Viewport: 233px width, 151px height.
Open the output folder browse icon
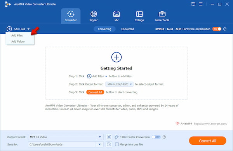109,144
